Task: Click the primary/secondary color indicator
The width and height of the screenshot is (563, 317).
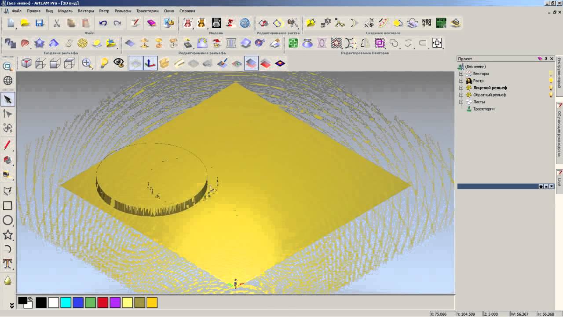Action: pyautogui.click(x=25, y=302)
